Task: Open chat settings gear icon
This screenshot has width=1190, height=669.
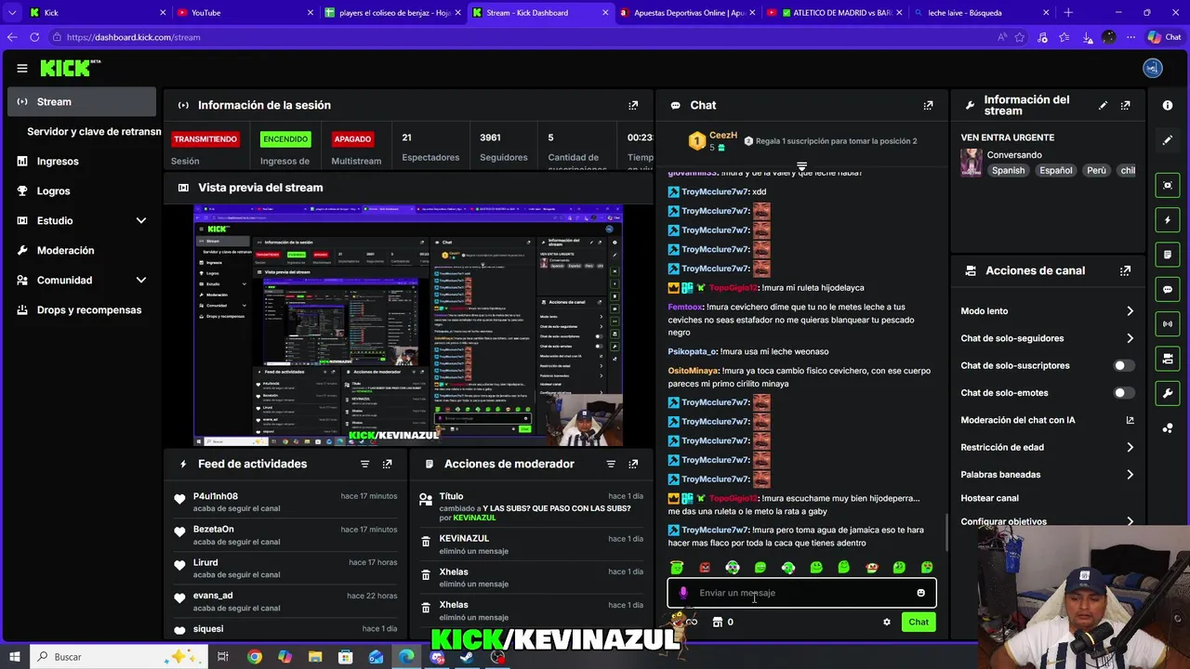Action: [x=886, y=623]
